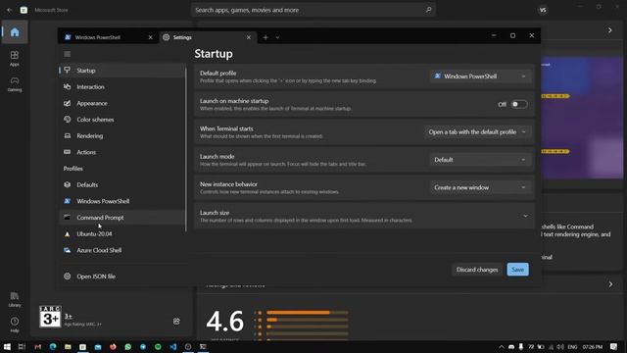This screenshot has width=627, height=353.
Task: Click the Microsoft Store search magnifier
Action: coord(429,10)
